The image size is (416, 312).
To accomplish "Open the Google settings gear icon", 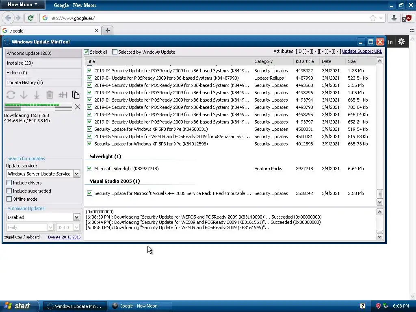I will 401,42.
